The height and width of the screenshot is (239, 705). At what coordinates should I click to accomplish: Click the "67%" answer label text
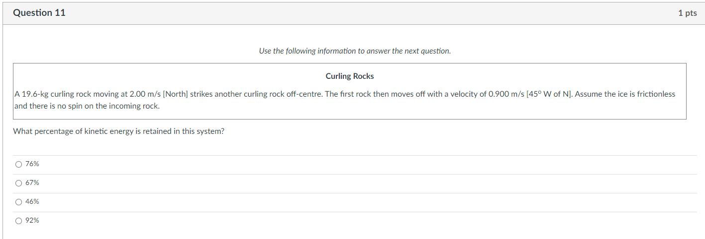[x=32, y=183]
